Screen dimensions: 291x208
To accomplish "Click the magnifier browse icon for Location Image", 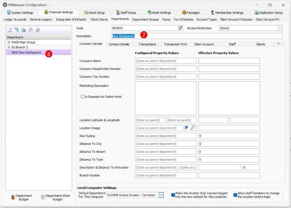I will tap(193, 128).
